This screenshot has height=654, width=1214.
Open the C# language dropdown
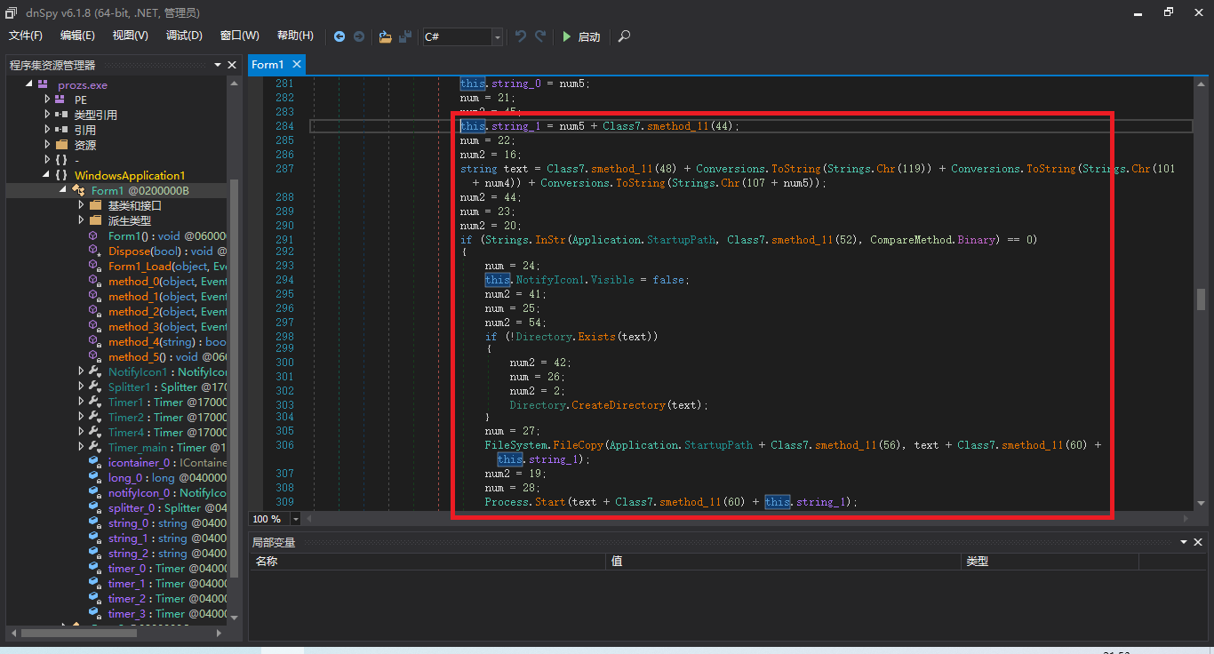pyautogui.click(x=497, y=36)
